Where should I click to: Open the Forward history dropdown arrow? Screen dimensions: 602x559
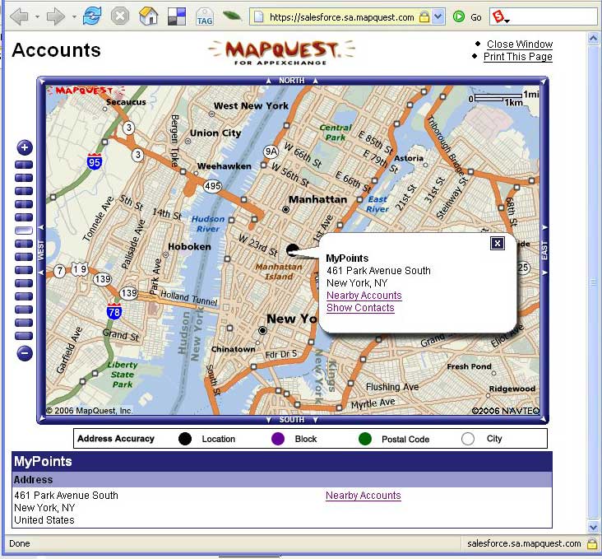tap(74, 17)
